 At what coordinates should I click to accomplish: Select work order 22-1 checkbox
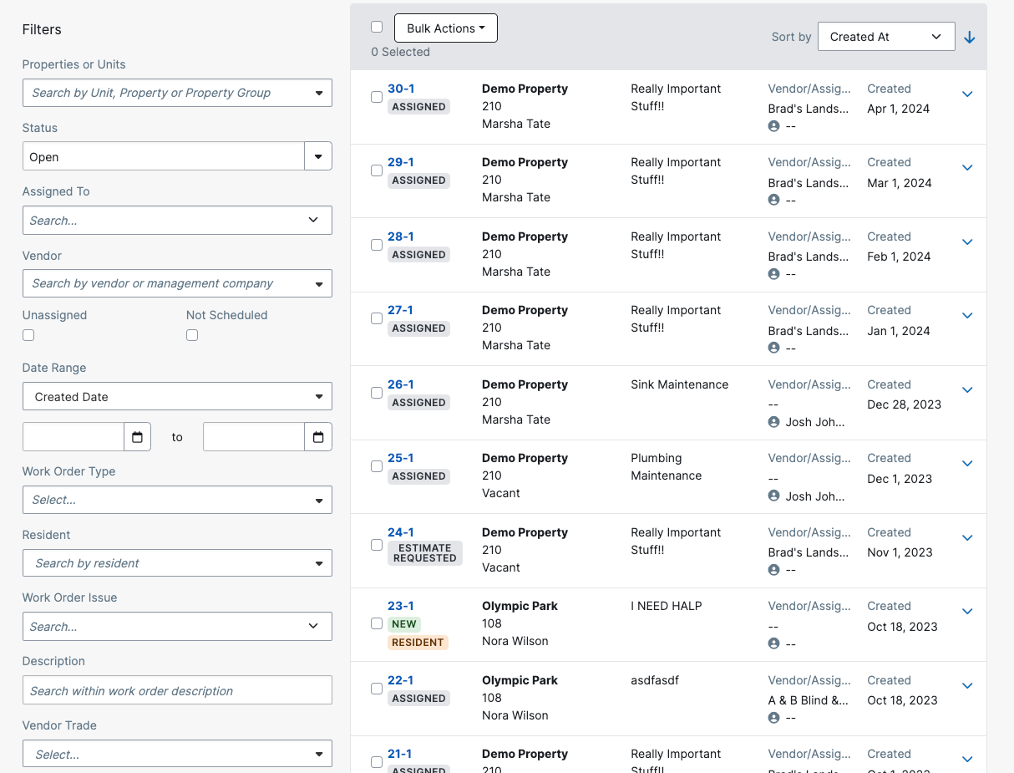click(x=377, y=689)
